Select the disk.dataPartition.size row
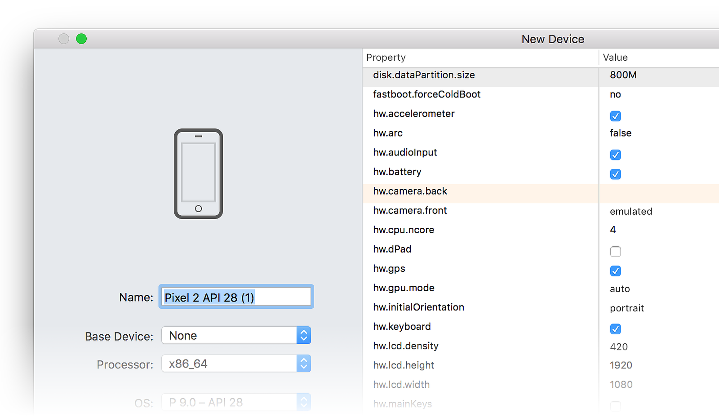This screenshot has width=719, height=417. point(424,75)
